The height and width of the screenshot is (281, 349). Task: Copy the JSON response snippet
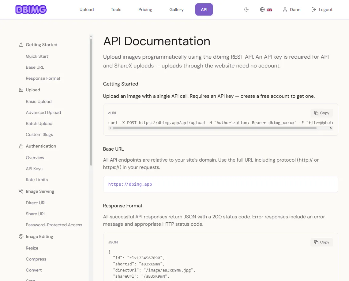pyautogui.click(x=322, y=242)
